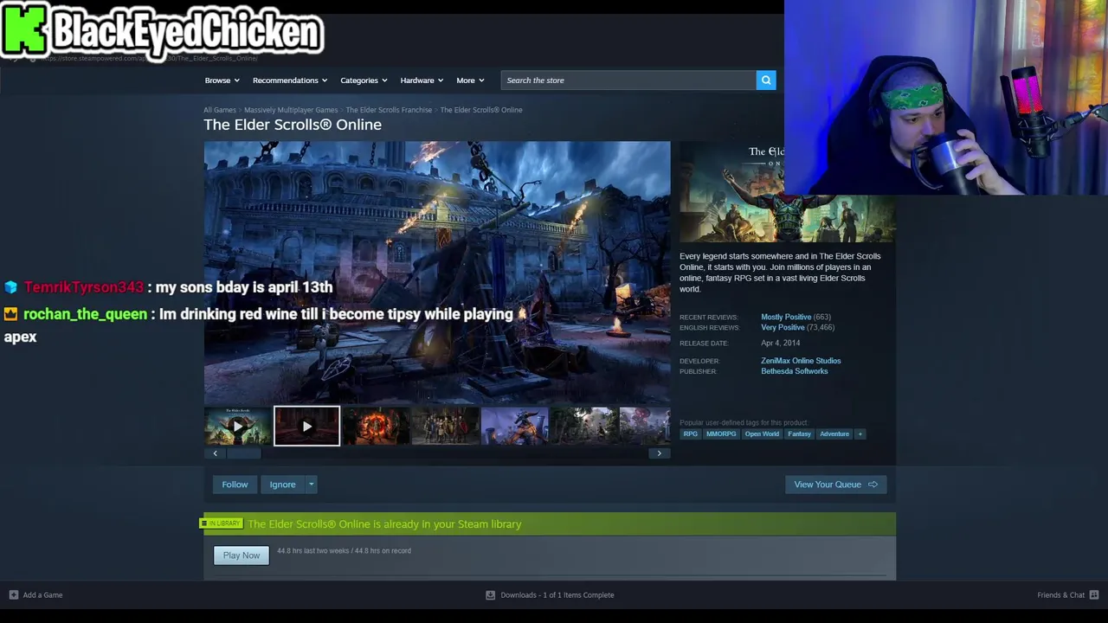
Task: Click the thumbnail strip scrollbar handle
Action: click(x=244, y=453)
